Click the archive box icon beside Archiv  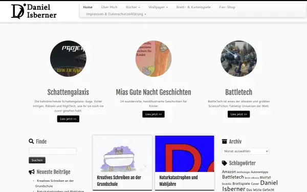tap(225, 141)
